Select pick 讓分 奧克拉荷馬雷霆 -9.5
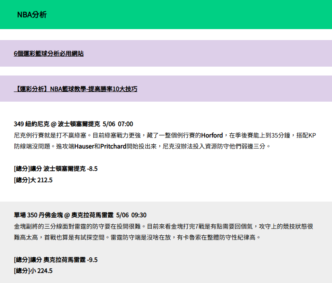Viewport: 332px width, 283px height. pyautogui.click(x=56, y=260)
